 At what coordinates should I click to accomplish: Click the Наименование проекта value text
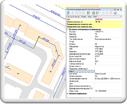108,79
